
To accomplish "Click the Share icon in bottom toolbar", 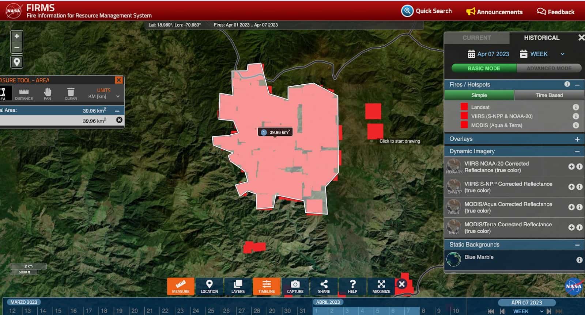I will tap(324, 286).
